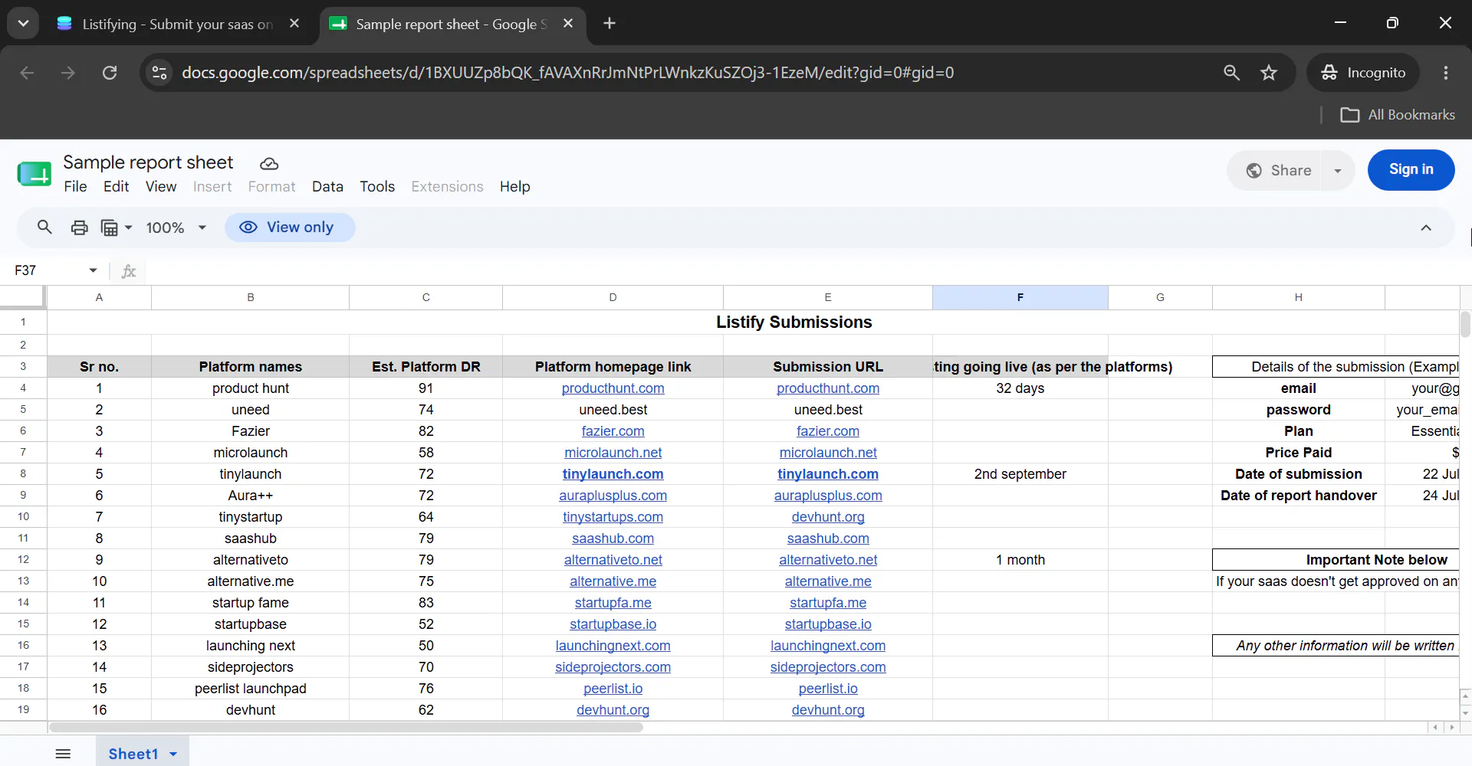Click the Sample report sheet title
Image resolution: width=1472 pixels, height=766 pixels.
pyautogui.click(x=148, y=162)
